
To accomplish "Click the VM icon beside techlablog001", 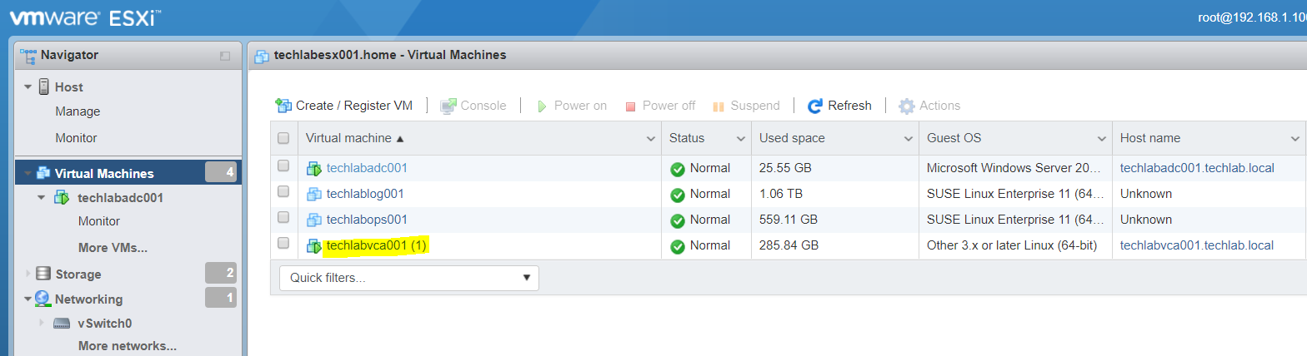I will point(314,195).
